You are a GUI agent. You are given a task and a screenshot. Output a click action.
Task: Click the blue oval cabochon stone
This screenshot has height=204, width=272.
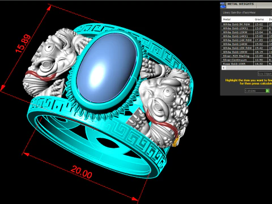point(107,68)
